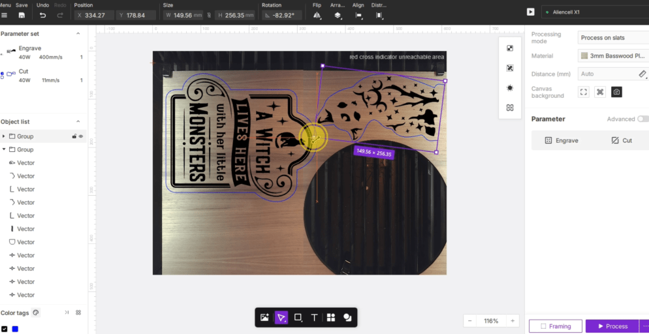Toggle the Advanced parameter switch
Screen dimensions: 649x334
tap(642, 119)
